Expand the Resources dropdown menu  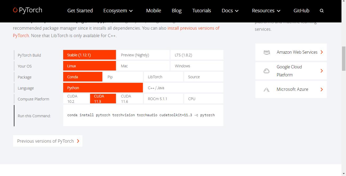pos(266,11)
